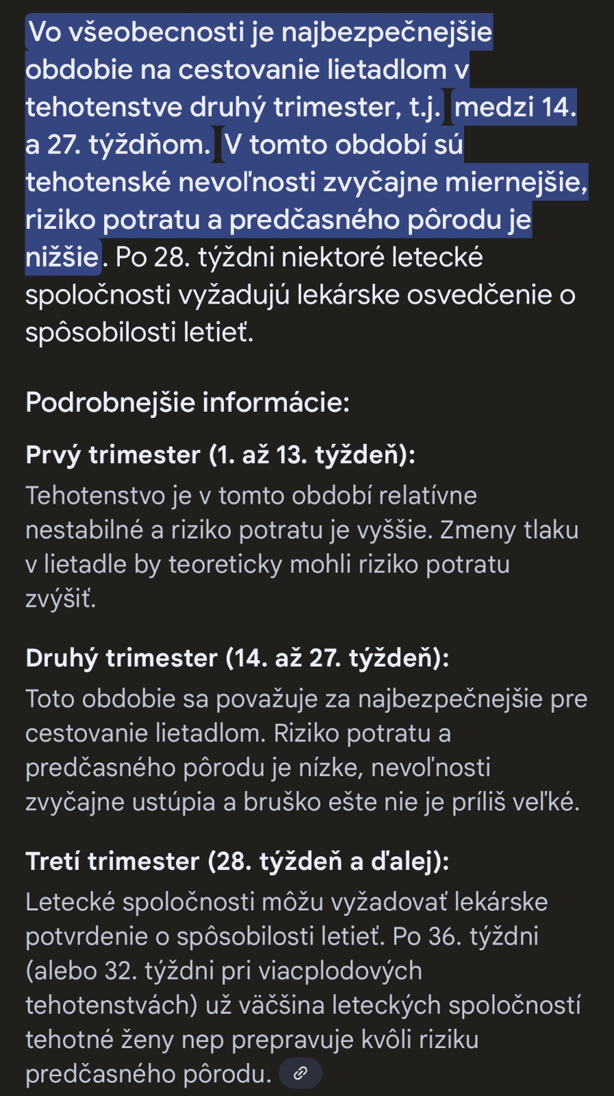Click the text "spoločnosti vyžadujú lekárske osvedčenie o"

click(300, 295)
